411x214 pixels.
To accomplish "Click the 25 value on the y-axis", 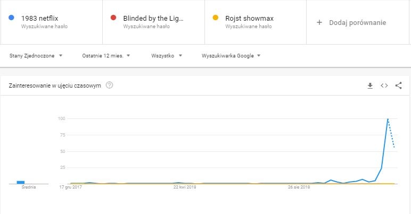I will coord(62,167).
